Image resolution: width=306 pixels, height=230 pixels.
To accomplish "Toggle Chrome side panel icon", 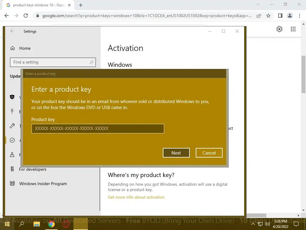I will point(280,16).
